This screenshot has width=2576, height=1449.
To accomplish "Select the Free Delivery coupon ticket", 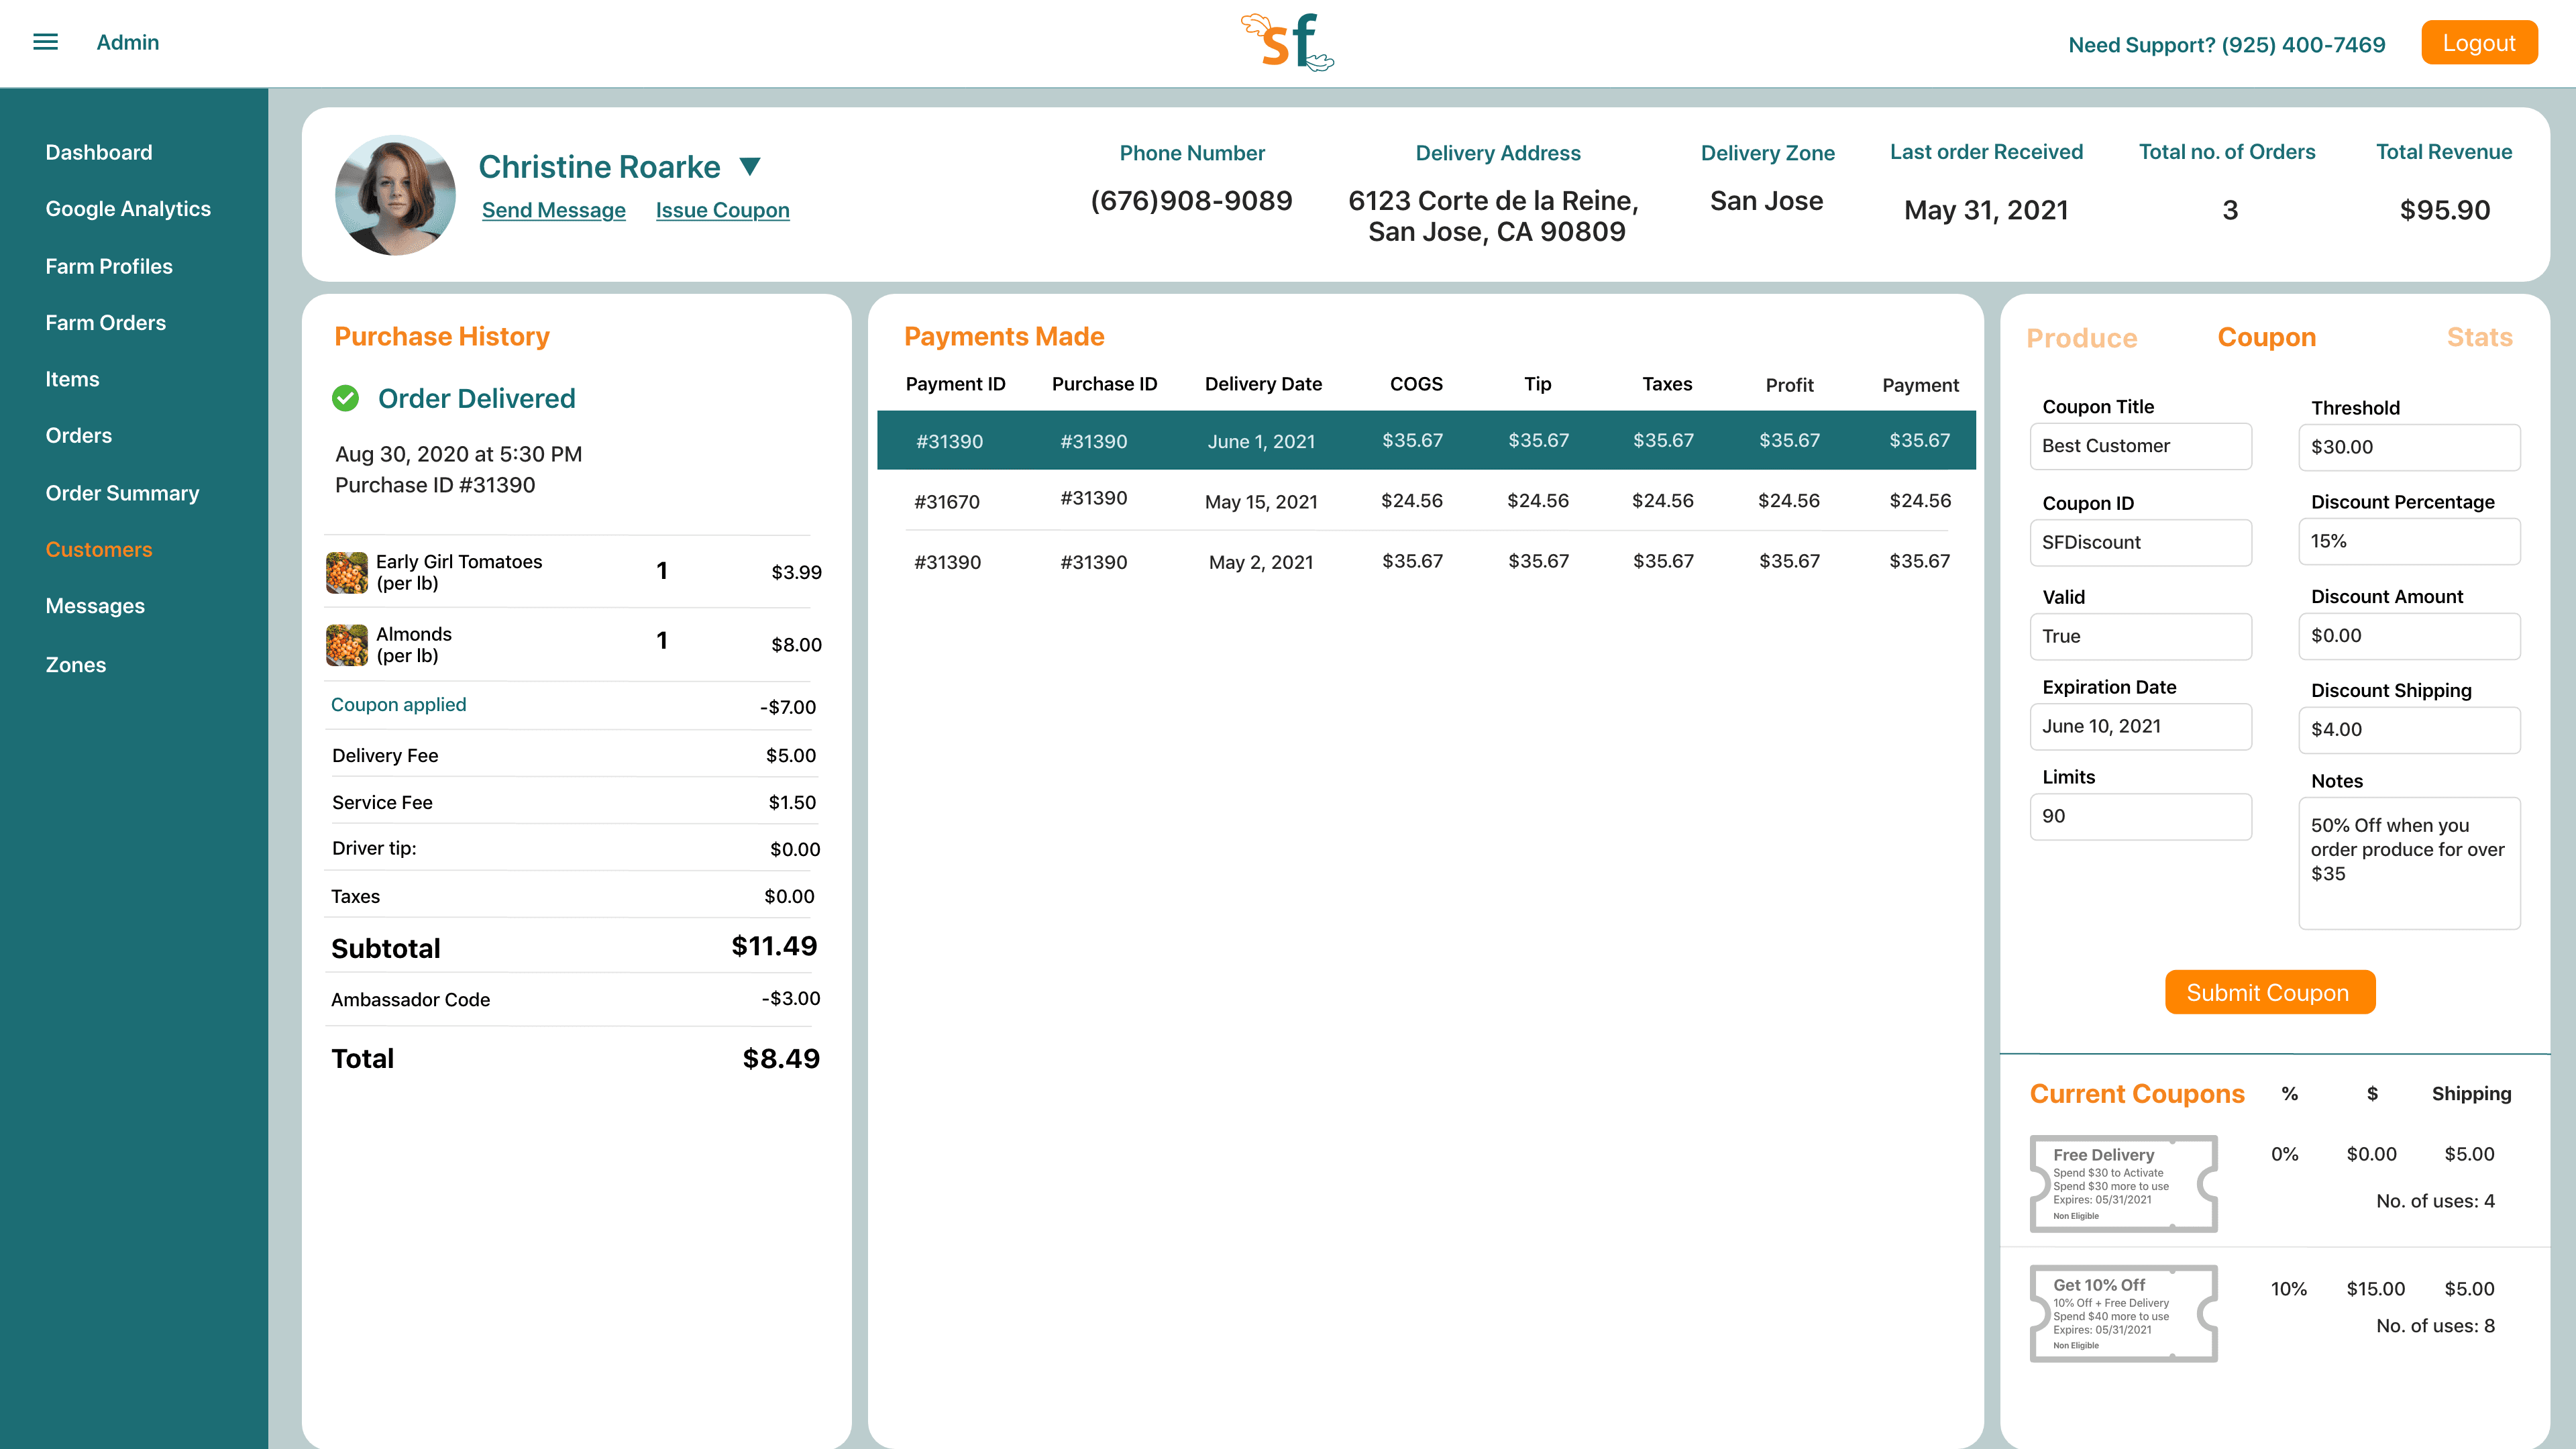I will (2124, 1183).
